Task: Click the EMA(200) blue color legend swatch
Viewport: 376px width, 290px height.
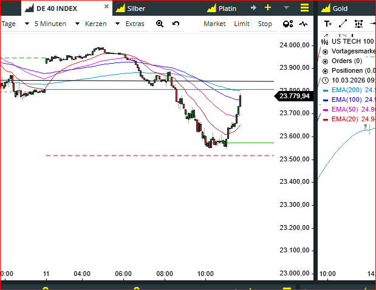Action: coord(326,90)
